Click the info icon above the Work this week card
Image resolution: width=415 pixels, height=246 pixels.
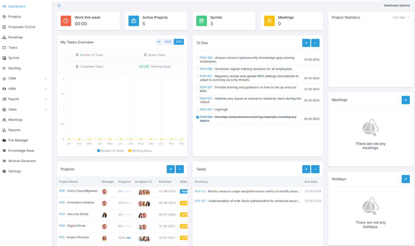click(59, 5)
